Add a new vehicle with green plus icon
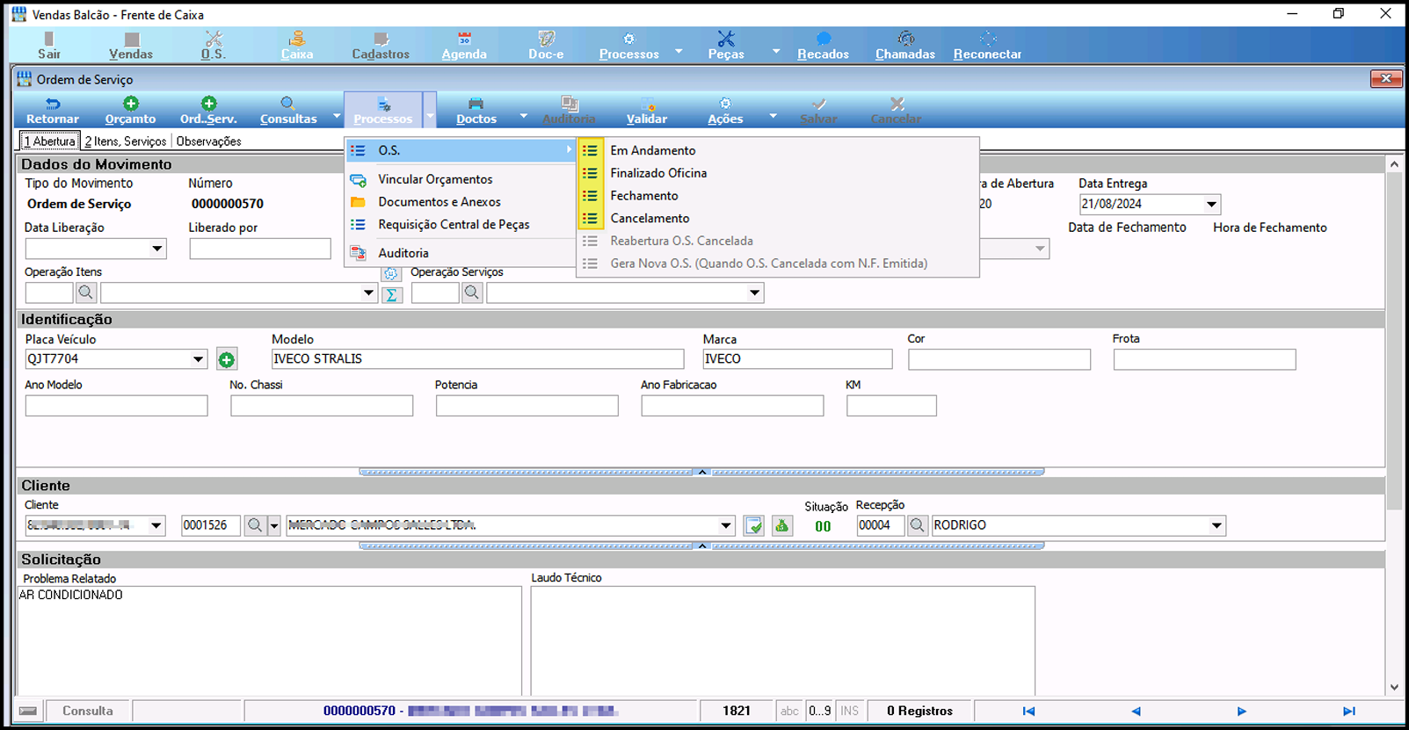The image size is (1409, 730). [x=227, y=359]
